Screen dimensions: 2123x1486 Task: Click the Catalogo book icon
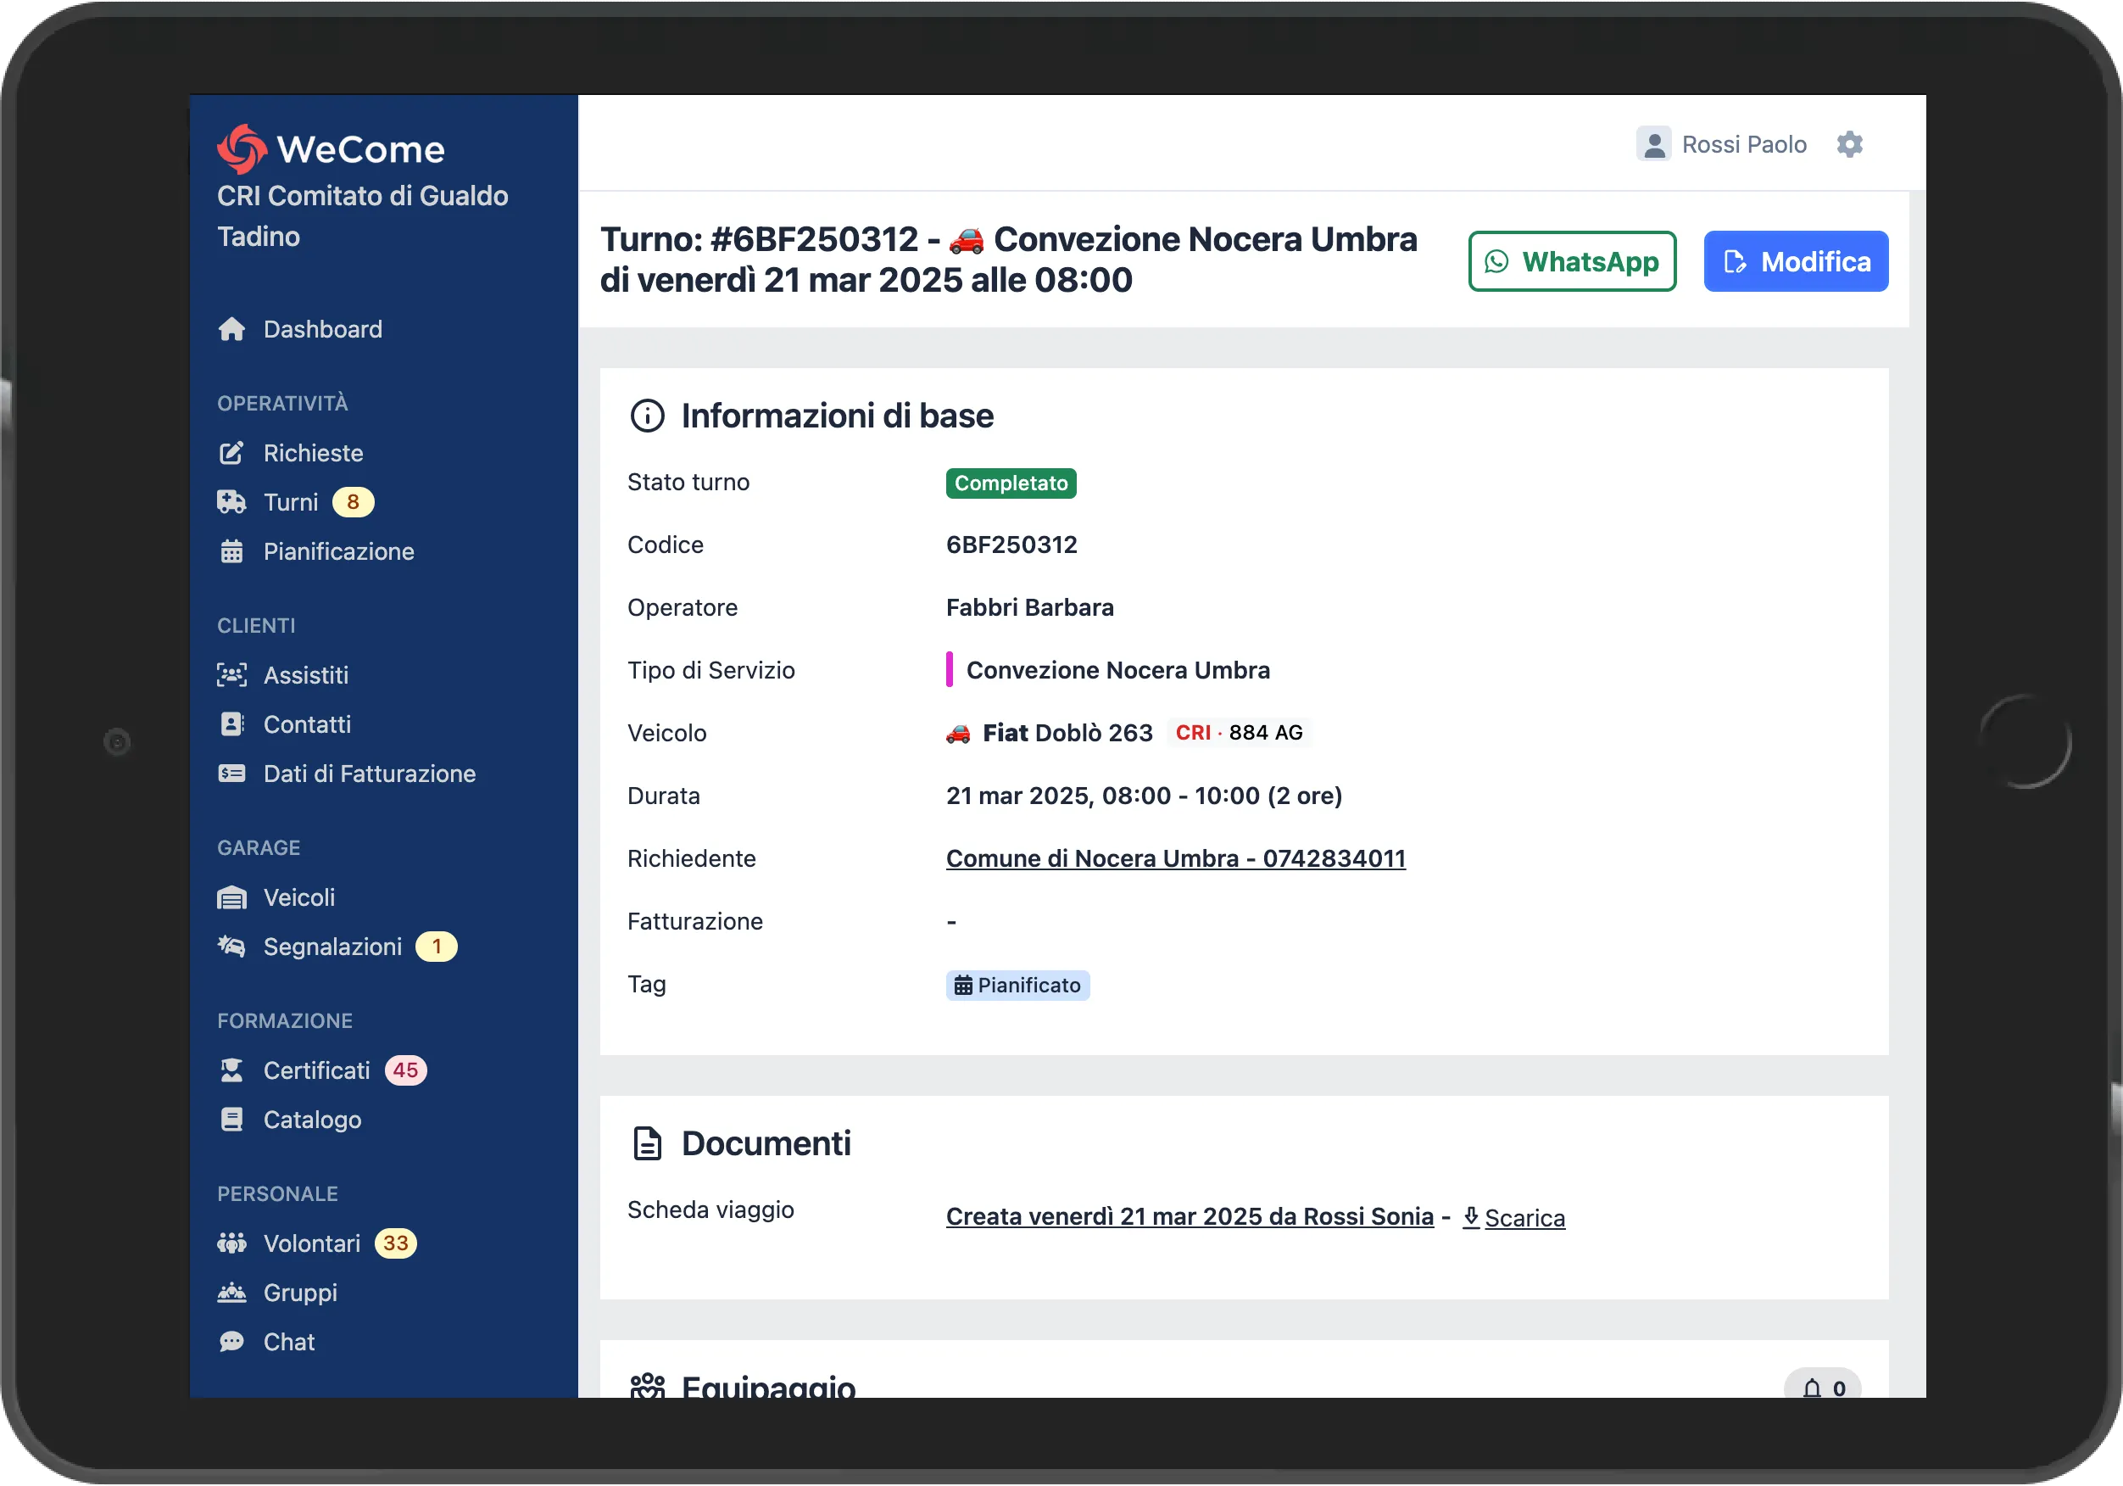[x=231, y=1120]
